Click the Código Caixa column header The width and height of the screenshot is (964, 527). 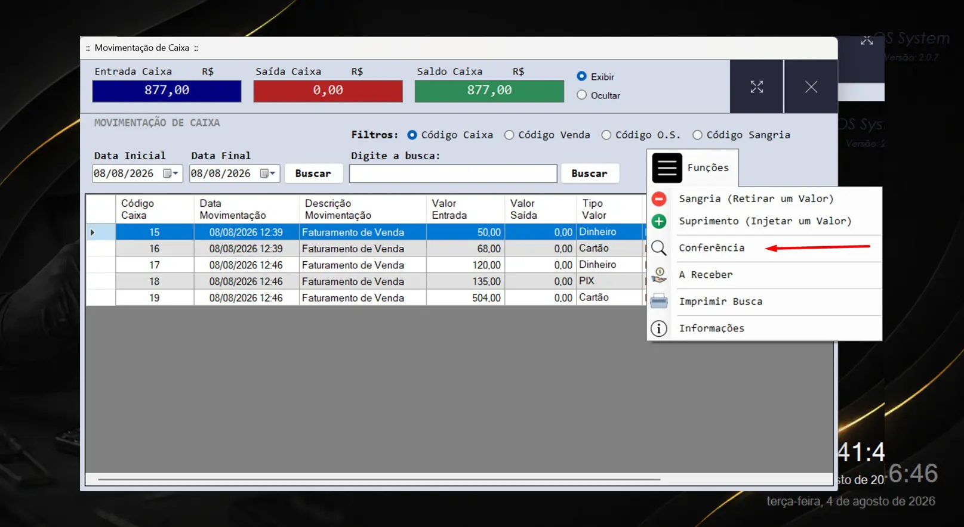[x=155, y=209]
